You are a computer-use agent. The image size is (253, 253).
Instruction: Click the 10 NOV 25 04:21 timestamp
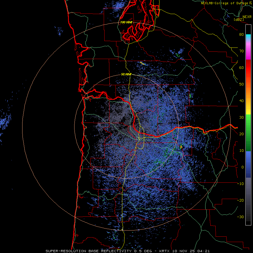pos(191,251)
